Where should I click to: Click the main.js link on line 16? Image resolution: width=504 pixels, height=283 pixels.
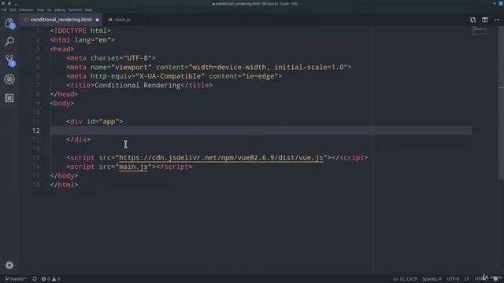tap(133, 167)
